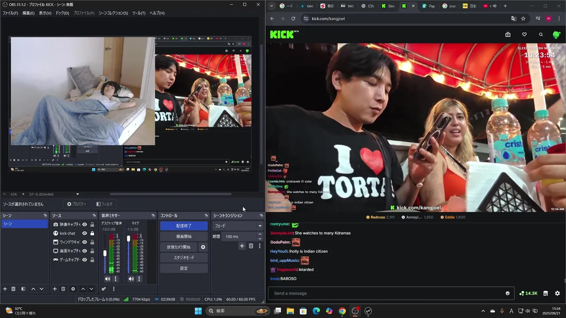Image resolution: width=566 pixels, height=318 pixels.
Task: Move source down in Sources panel
Action: coord(91,289)
